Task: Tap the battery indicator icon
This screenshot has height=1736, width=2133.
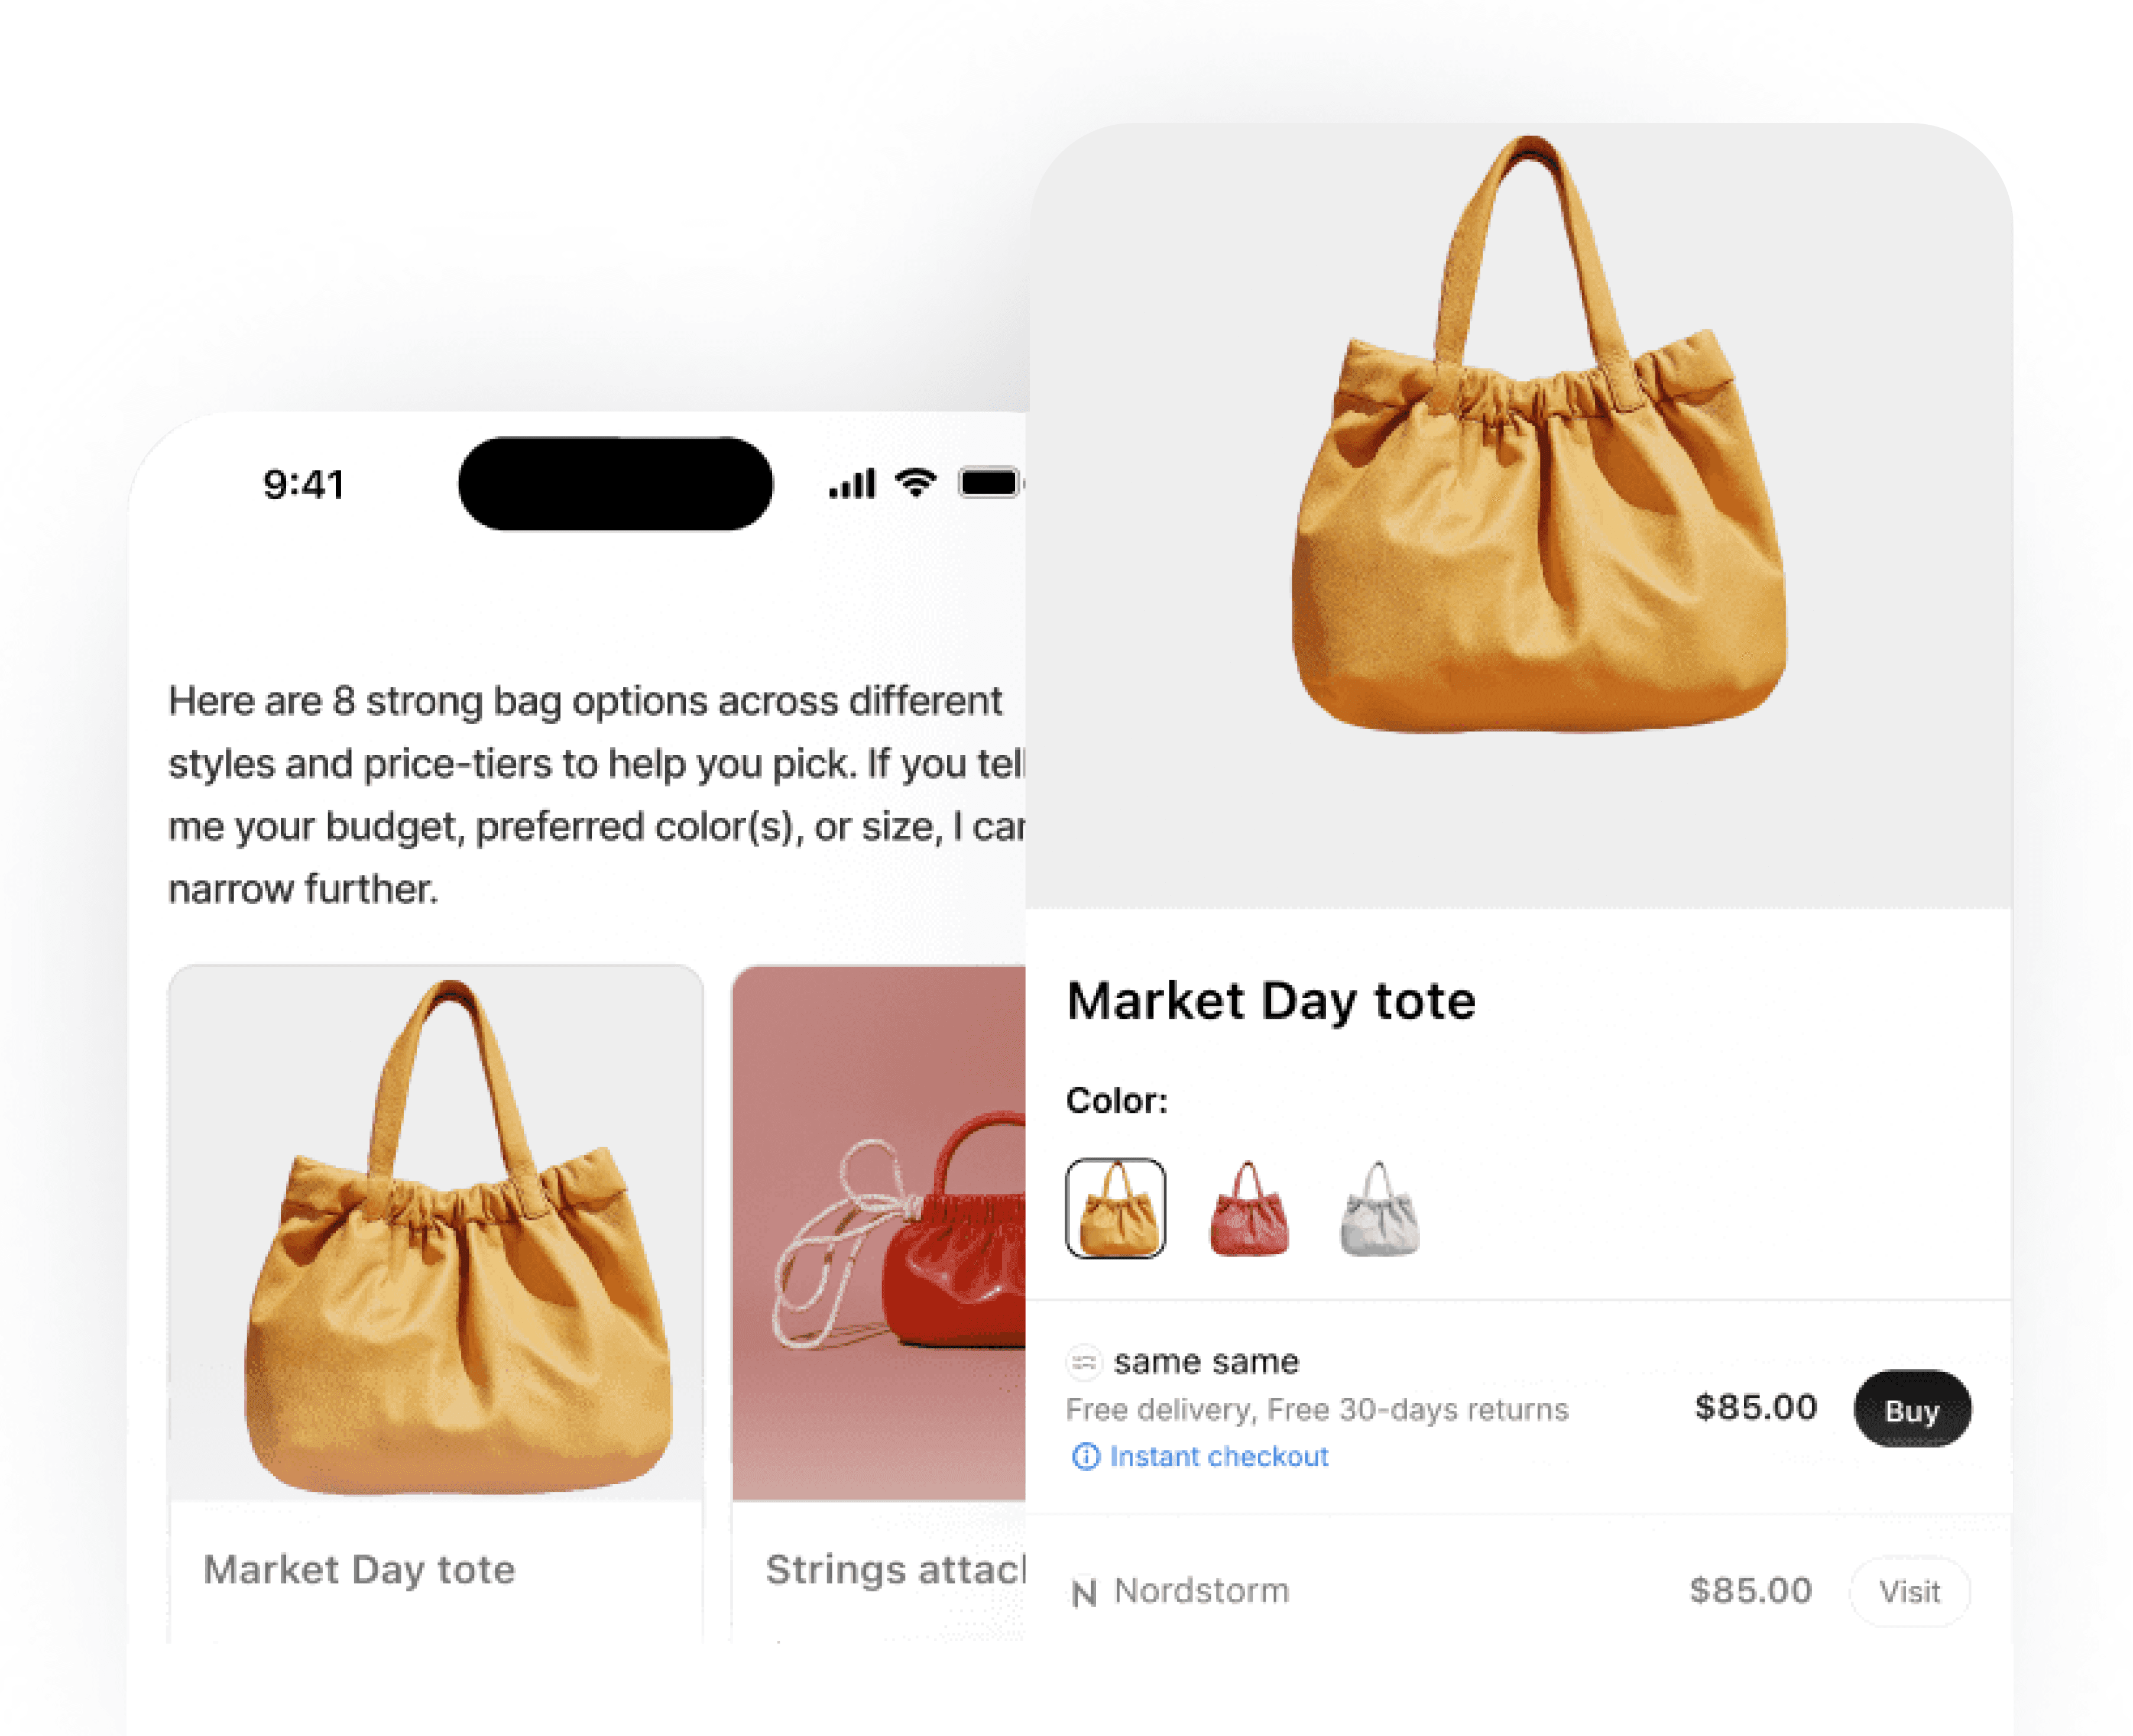Action: click(991, 483)
